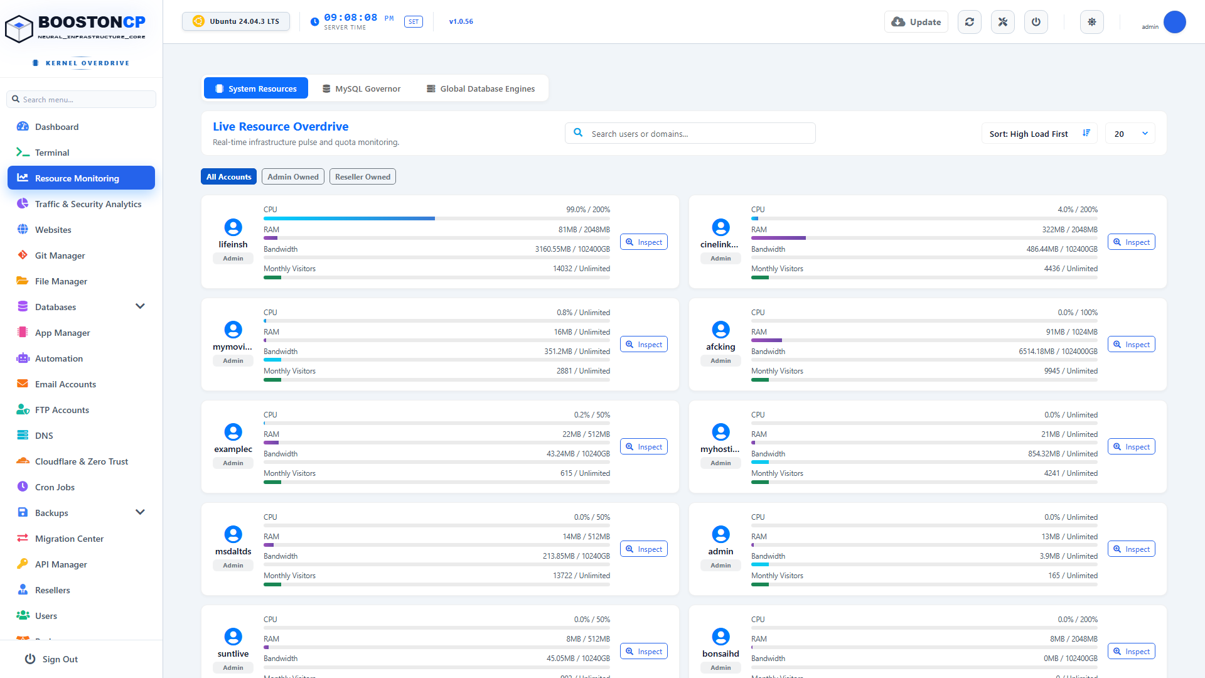Go to Traffic & Security Analytics
The height and width of the screenshot is (678, 1205).
[x=81, y=204]
